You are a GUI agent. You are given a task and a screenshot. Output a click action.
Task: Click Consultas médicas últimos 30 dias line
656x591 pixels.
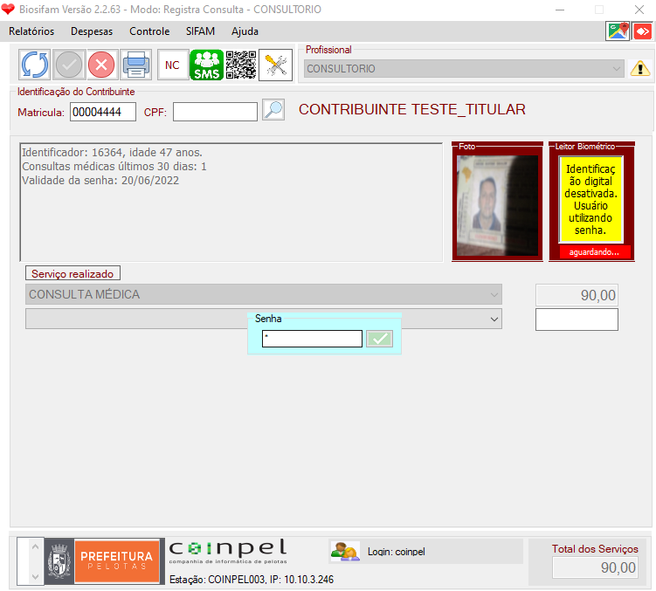click(114, 167)
